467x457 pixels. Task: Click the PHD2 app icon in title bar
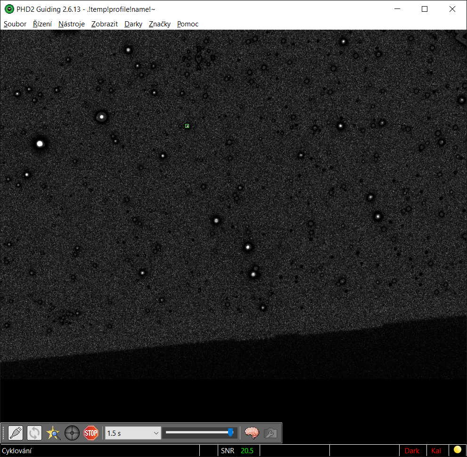[9, 9]
